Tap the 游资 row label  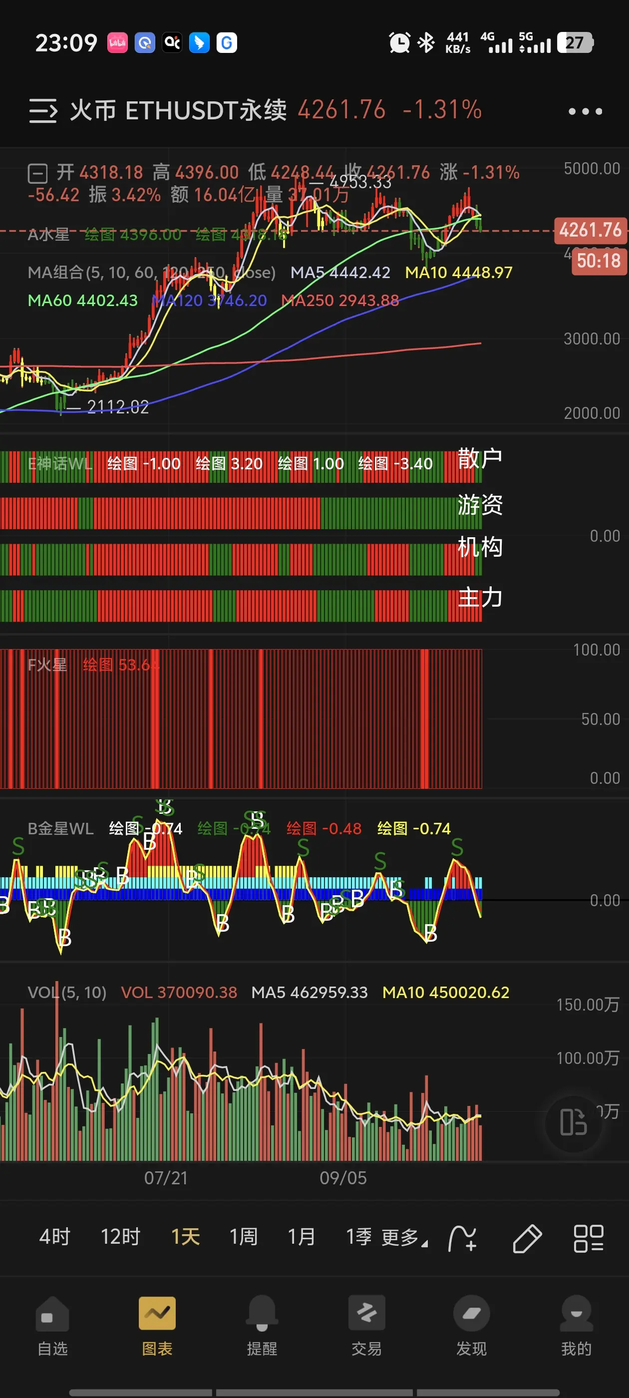click(x=480, y=505)
